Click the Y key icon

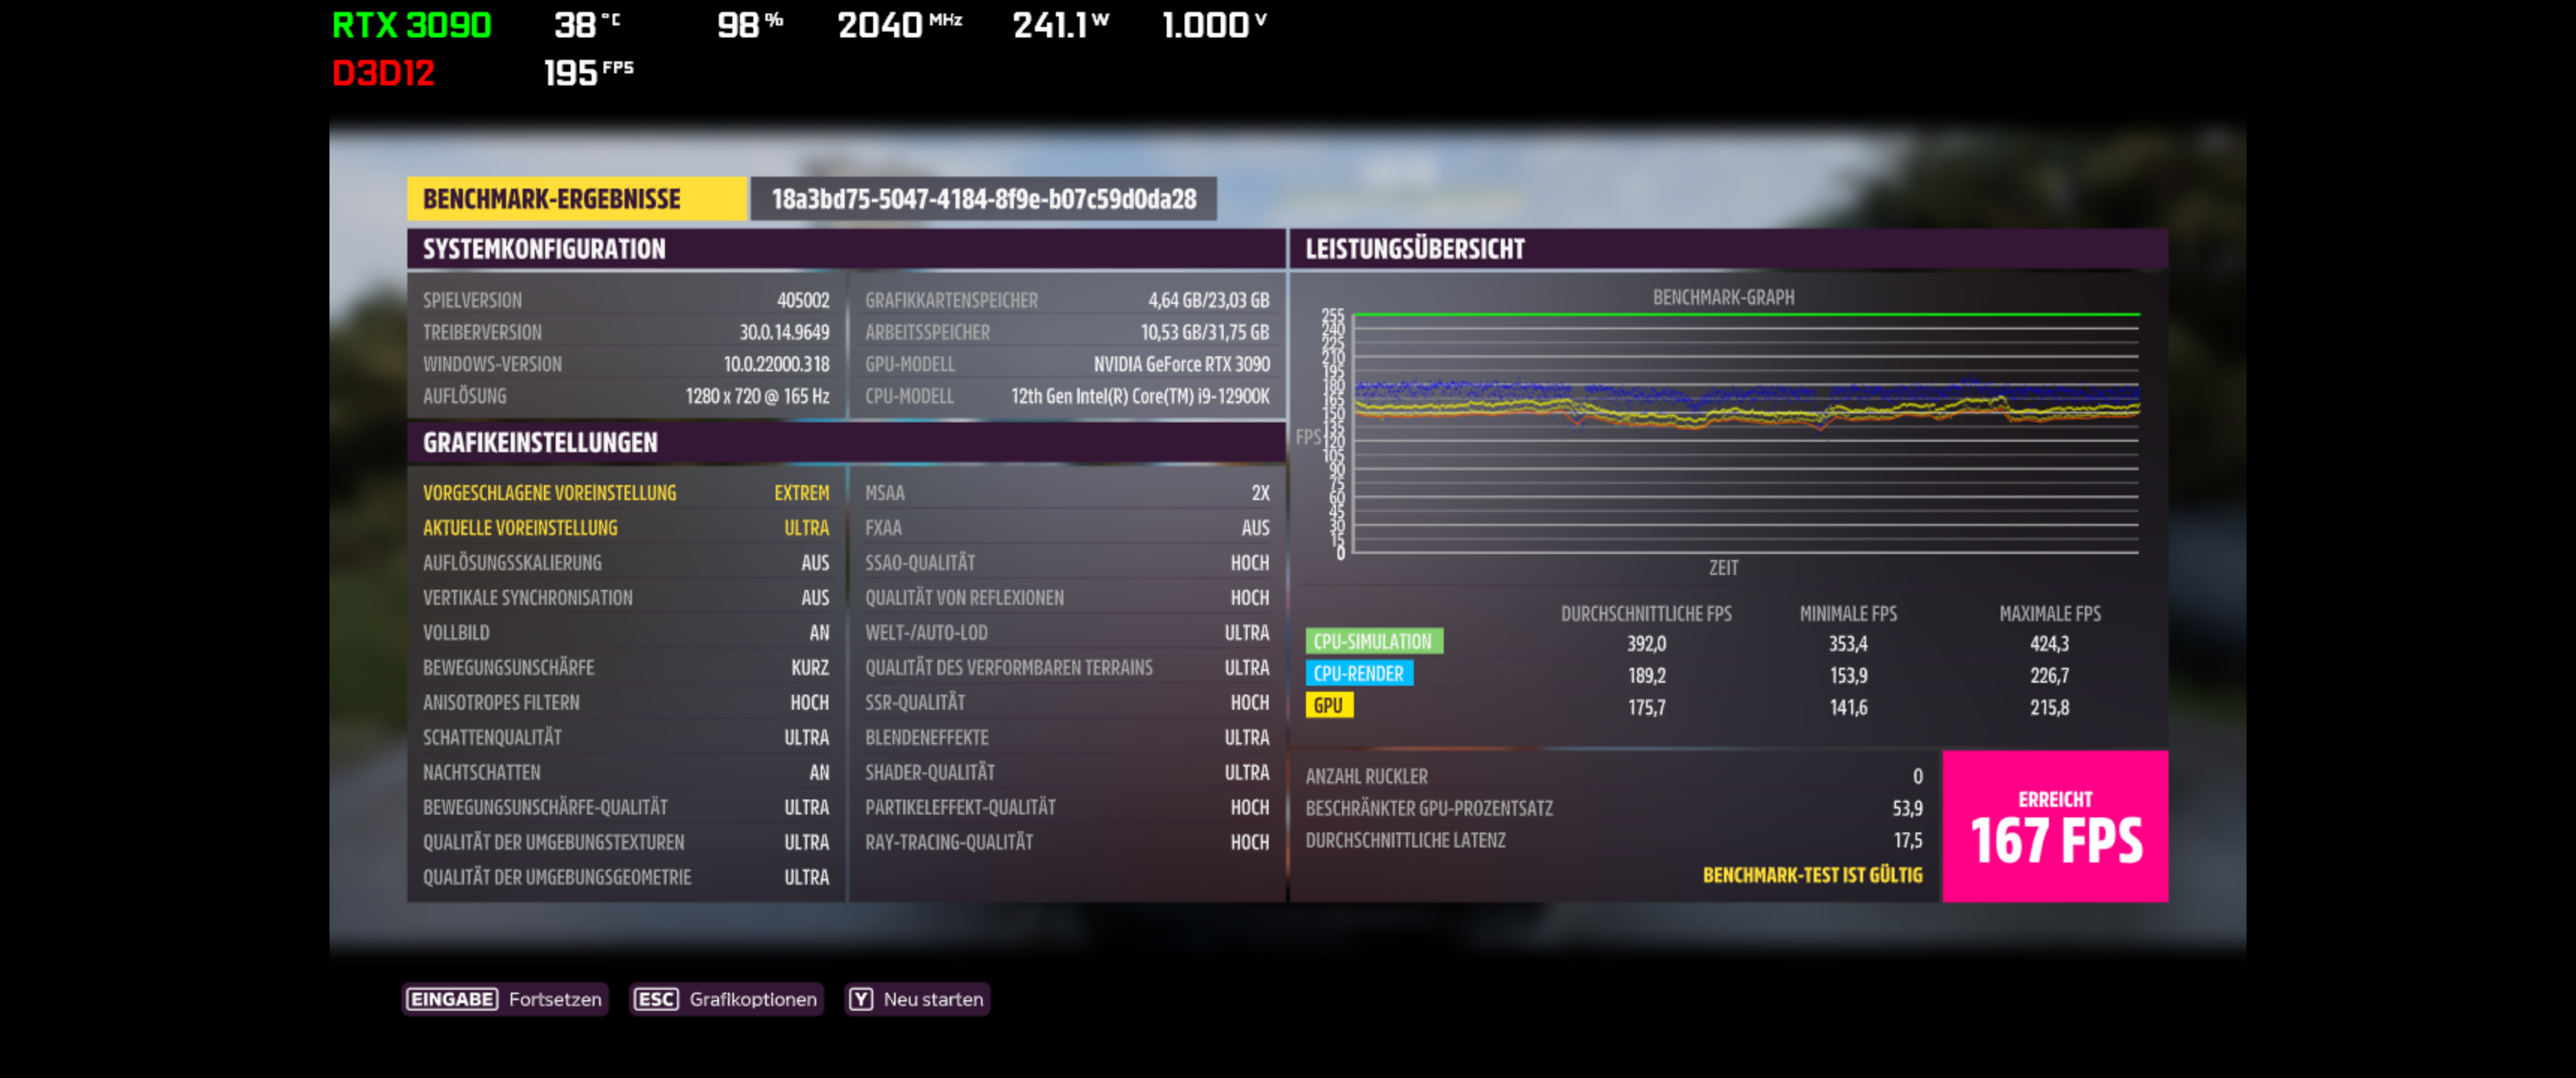[x=861, y=999]
